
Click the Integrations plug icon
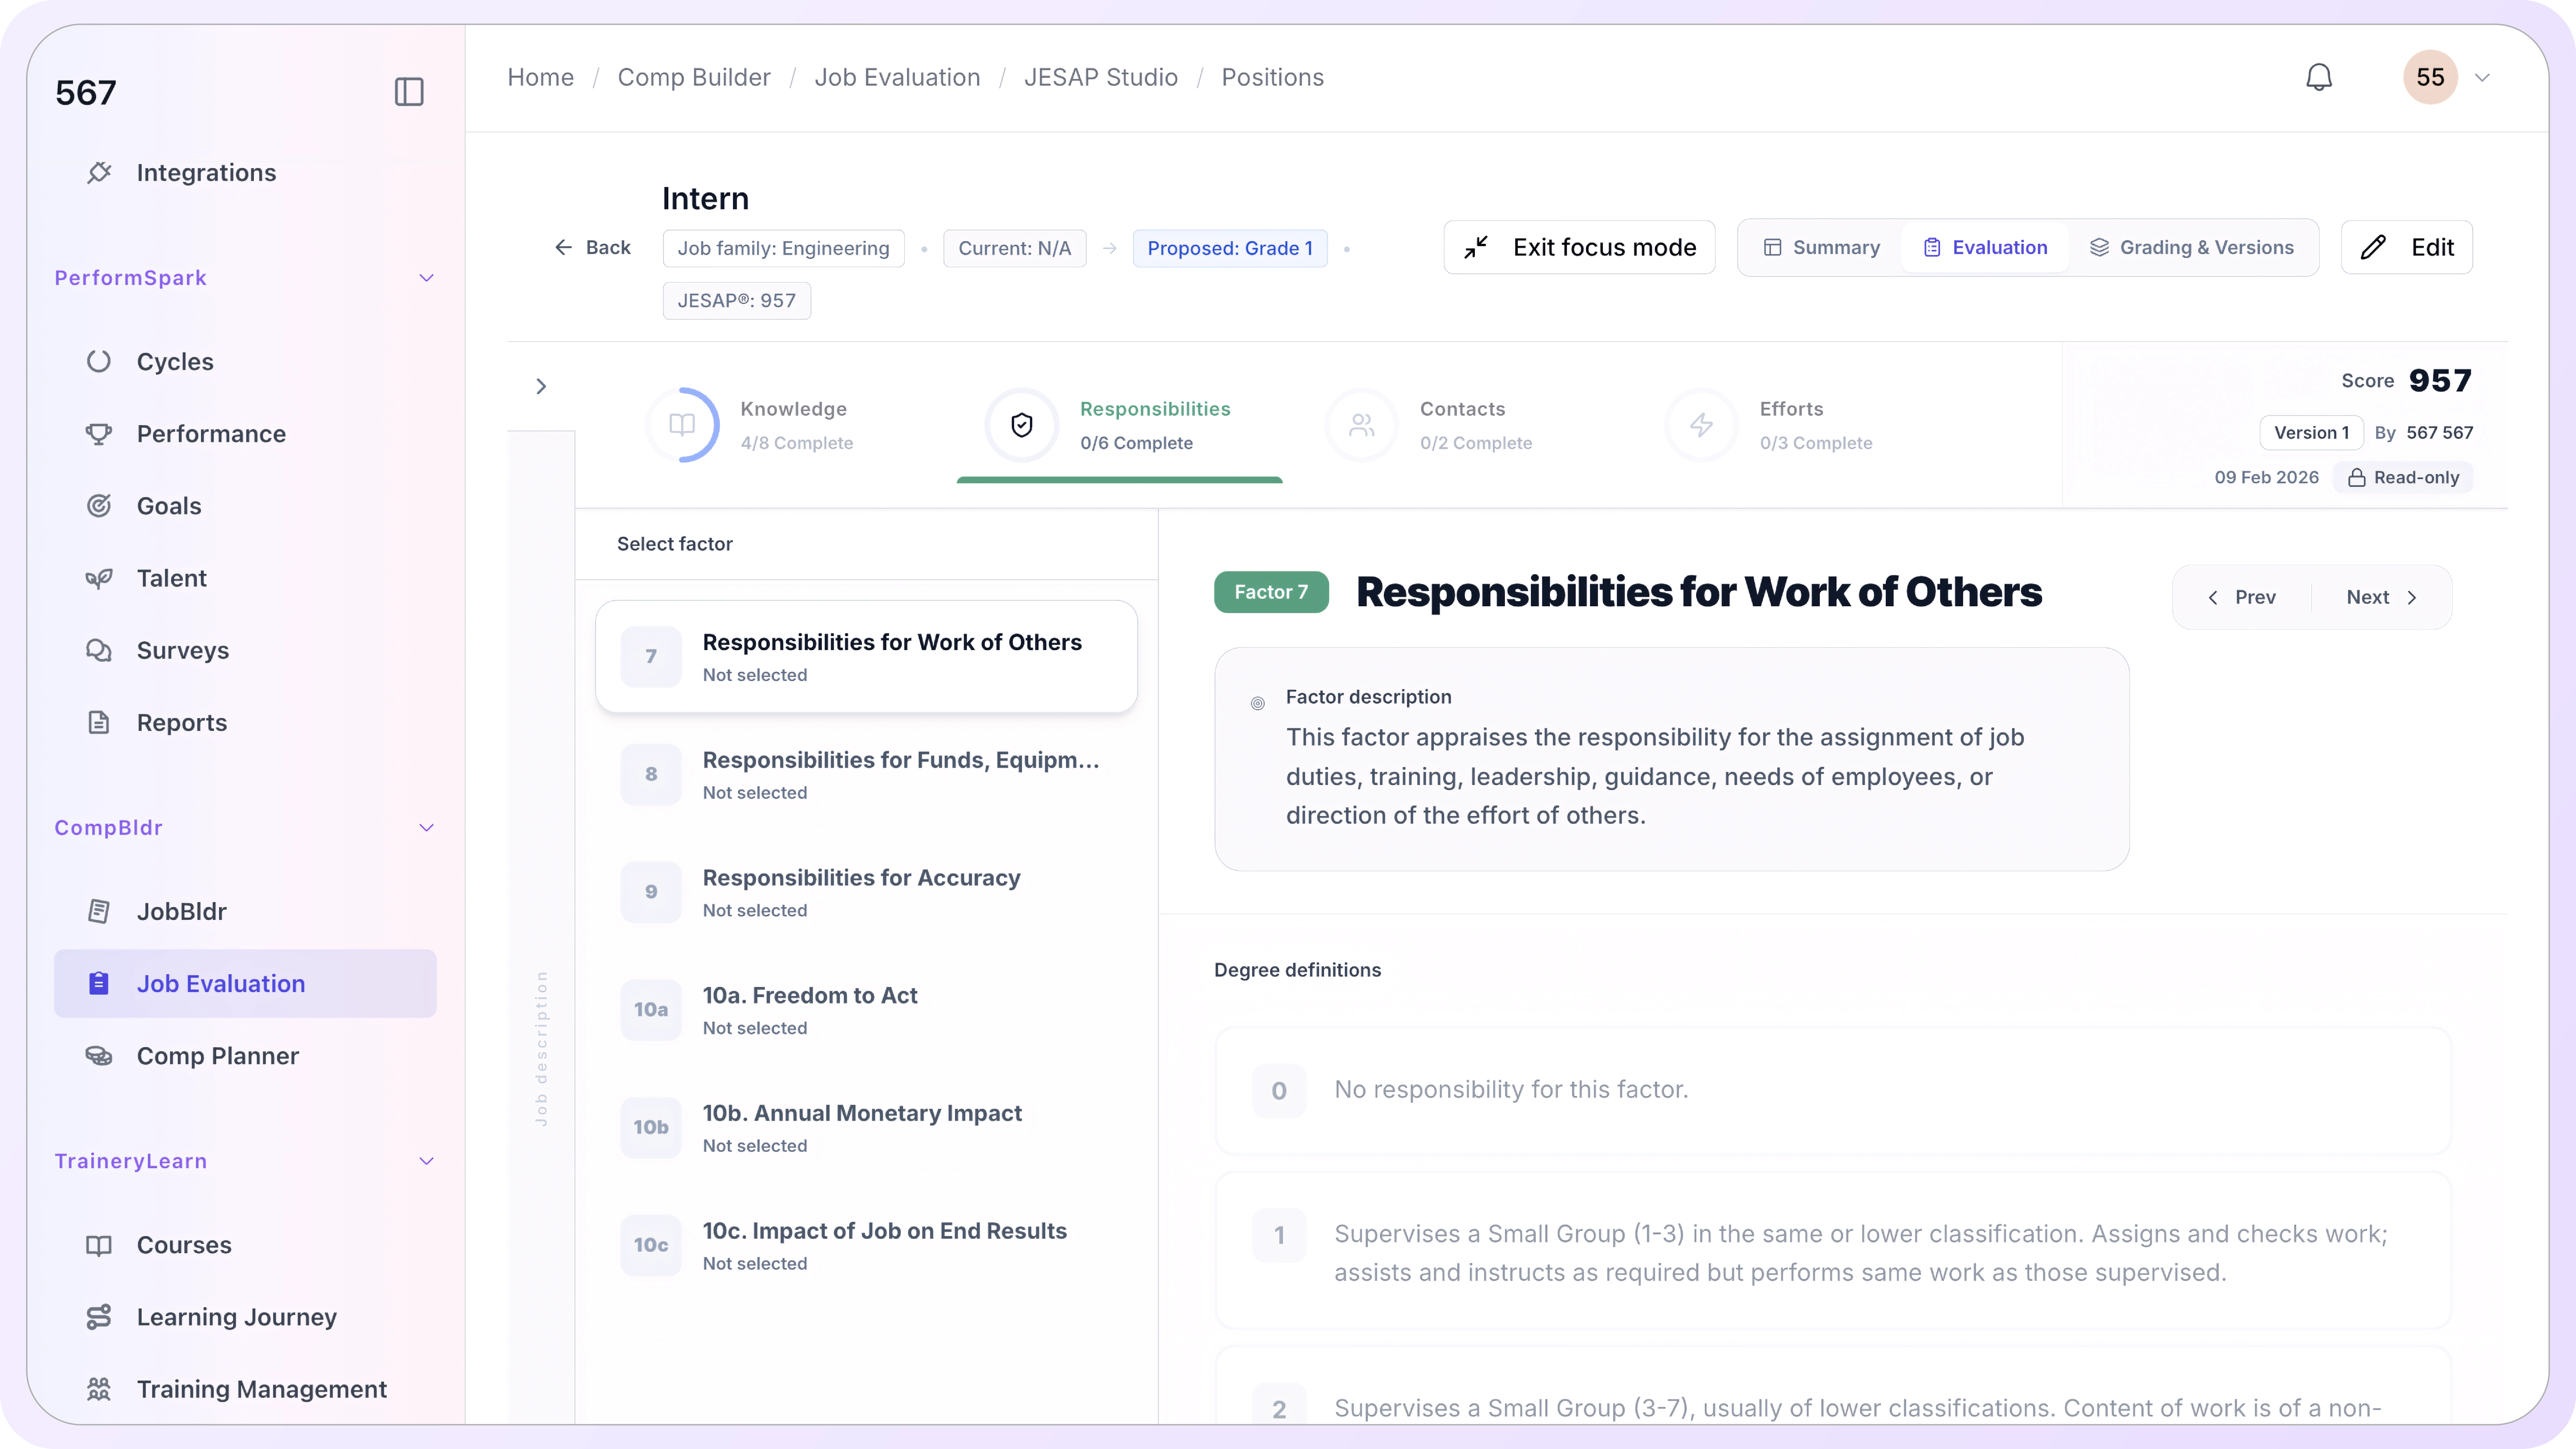99,172
